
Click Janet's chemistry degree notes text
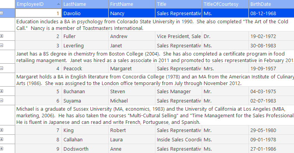tap(155, 57)
